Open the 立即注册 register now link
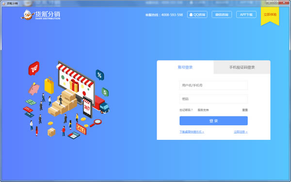291x182 pixels. pos(241,132)
